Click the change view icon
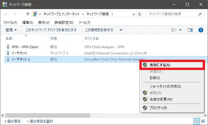 pos(174,30)
